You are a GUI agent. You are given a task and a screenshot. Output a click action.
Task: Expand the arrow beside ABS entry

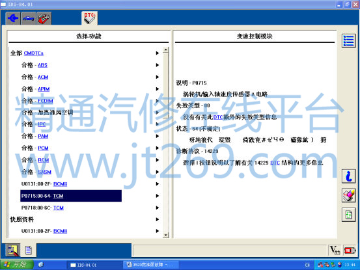pos(158,65)
